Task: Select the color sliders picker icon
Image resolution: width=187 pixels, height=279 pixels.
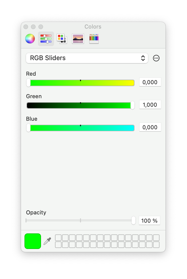Action: click(46, 39)
